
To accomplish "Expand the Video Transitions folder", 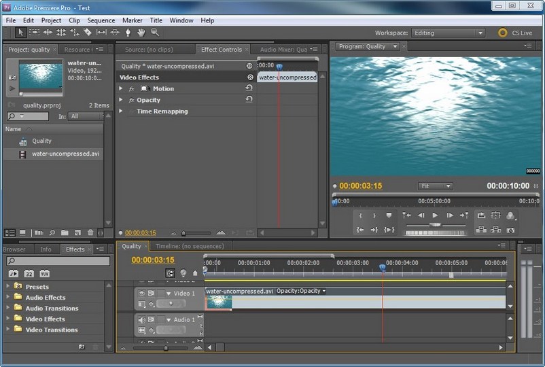I will 8,330.
